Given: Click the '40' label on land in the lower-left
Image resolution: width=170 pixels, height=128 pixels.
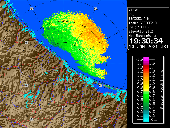Looking at the screenshot, I should click(x=27, y=85).
